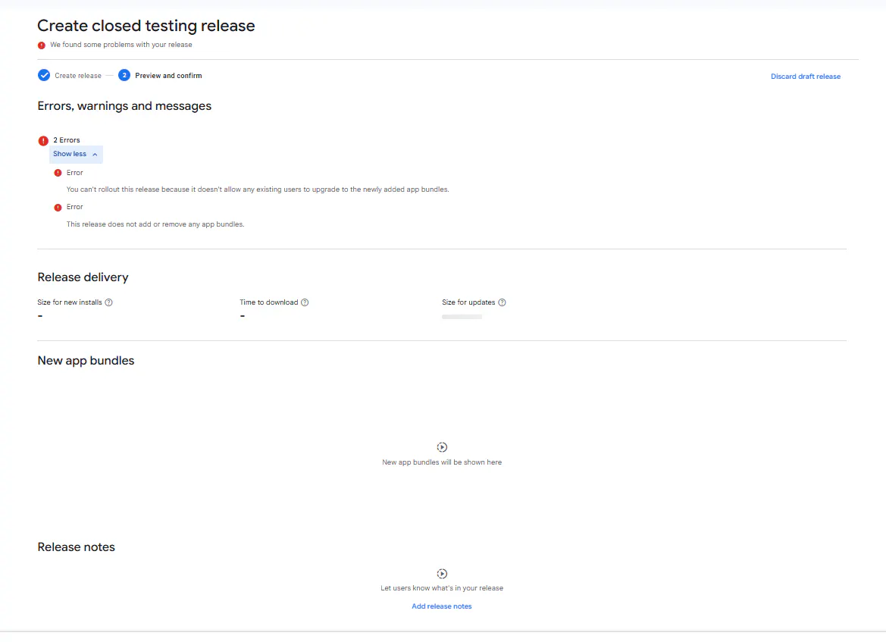Screen dimensions: 886x642
Task: Click the error message about existing users upgrading
Action: 258,189
